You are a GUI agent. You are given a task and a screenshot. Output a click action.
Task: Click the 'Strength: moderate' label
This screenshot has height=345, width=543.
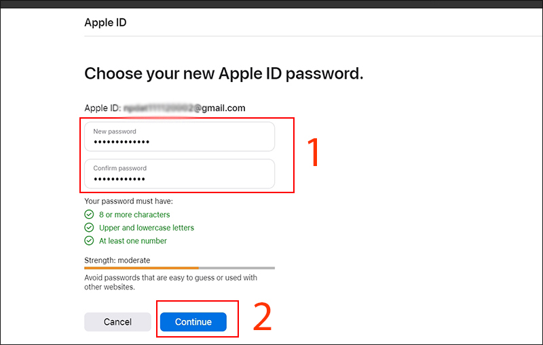(x=117, y=260)
